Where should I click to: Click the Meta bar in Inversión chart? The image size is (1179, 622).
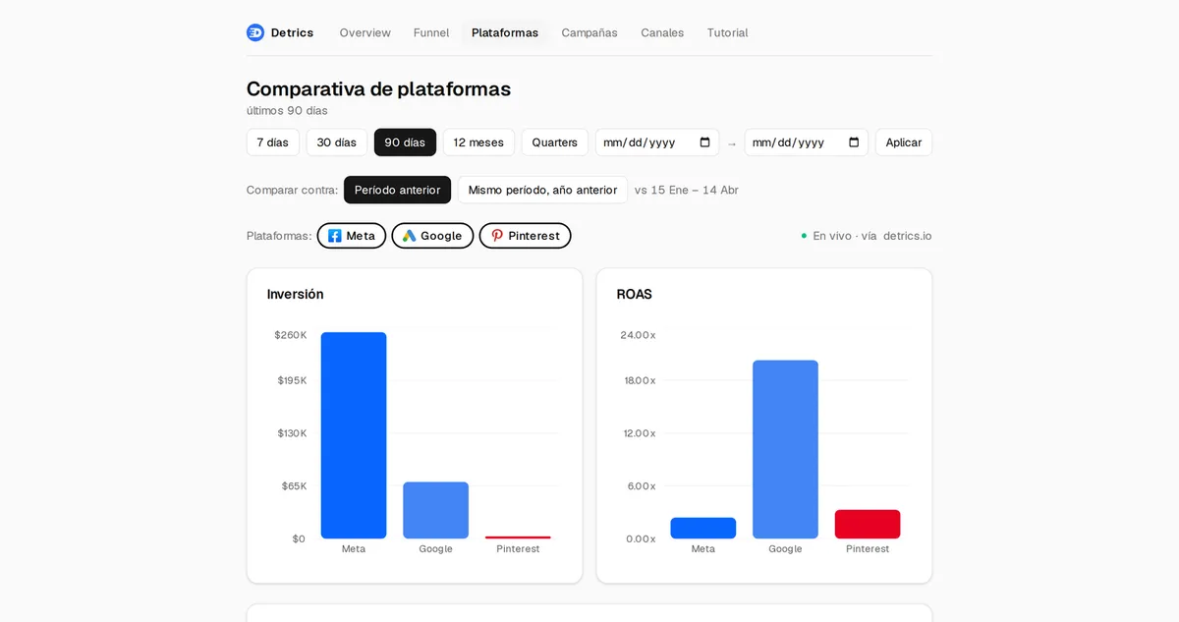[354, 435]
